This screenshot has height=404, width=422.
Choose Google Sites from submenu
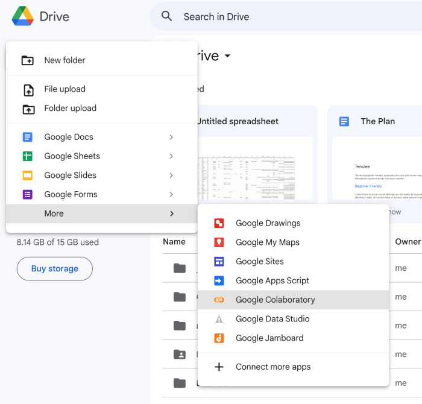click(293, 261)
